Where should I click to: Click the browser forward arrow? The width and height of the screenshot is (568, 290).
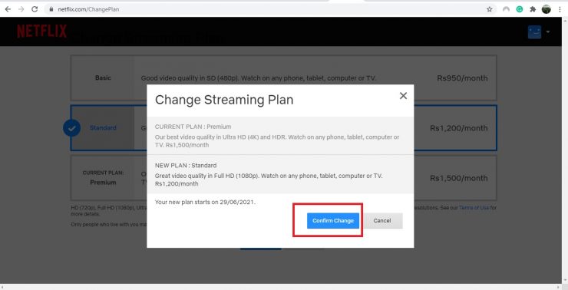click(21, 9)
